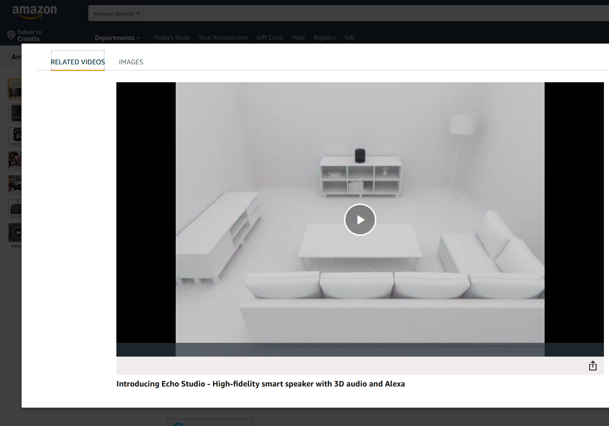This screenshot has width=609, height=426.
Task: Click the Amazon logo
Action: click(x=34, y=11)
